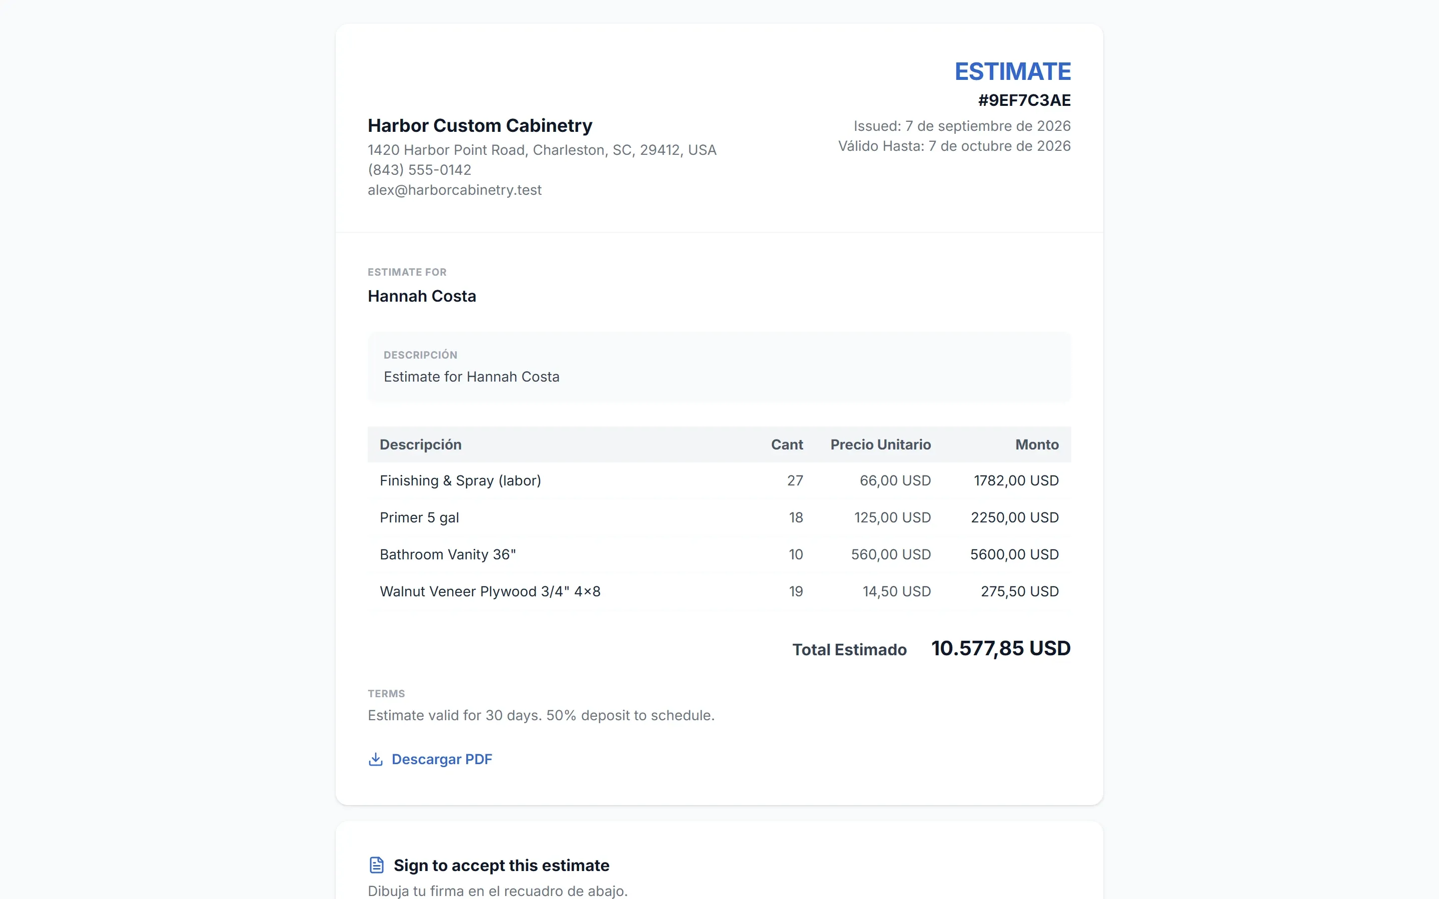Click the Bathroom Vanity 36" row description

click(x=447, y=555)
